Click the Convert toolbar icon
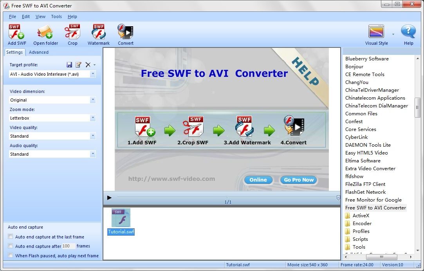Screen dimensions: 424x271 click(125, 32)
